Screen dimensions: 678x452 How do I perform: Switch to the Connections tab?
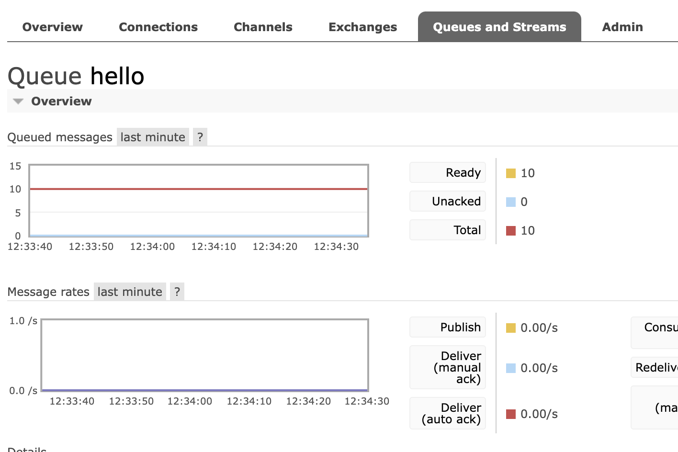(158, 27)
